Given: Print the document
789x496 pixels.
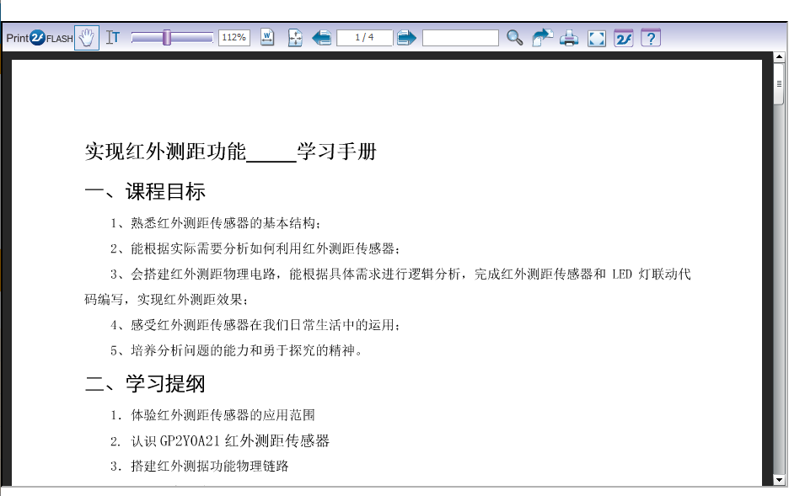Looking at the screenshot, I should (569, 38).
